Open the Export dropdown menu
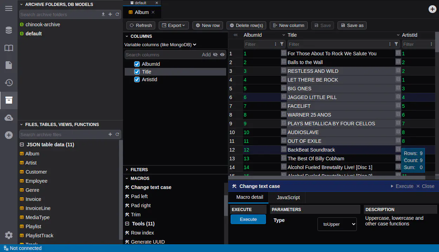Image resolution: width=439 pixels, height=252 pixels. (174, 25)
